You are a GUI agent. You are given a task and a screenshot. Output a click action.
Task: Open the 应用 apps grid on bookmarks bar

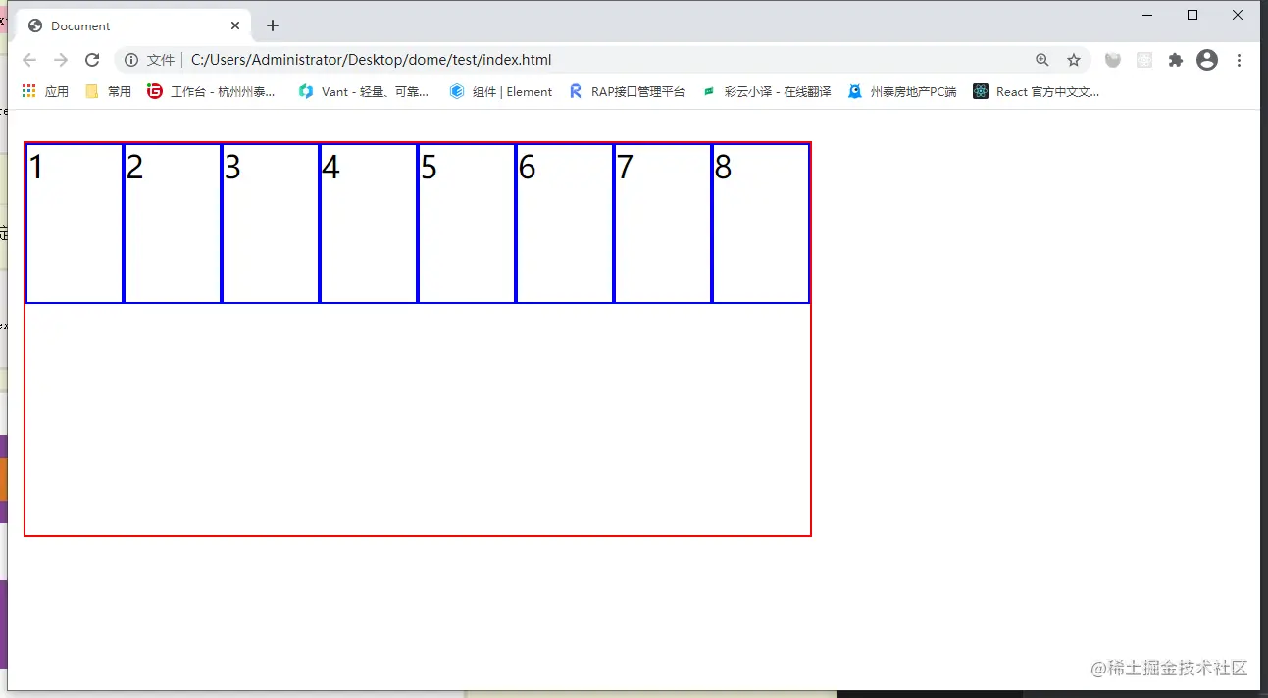(43, 91)
